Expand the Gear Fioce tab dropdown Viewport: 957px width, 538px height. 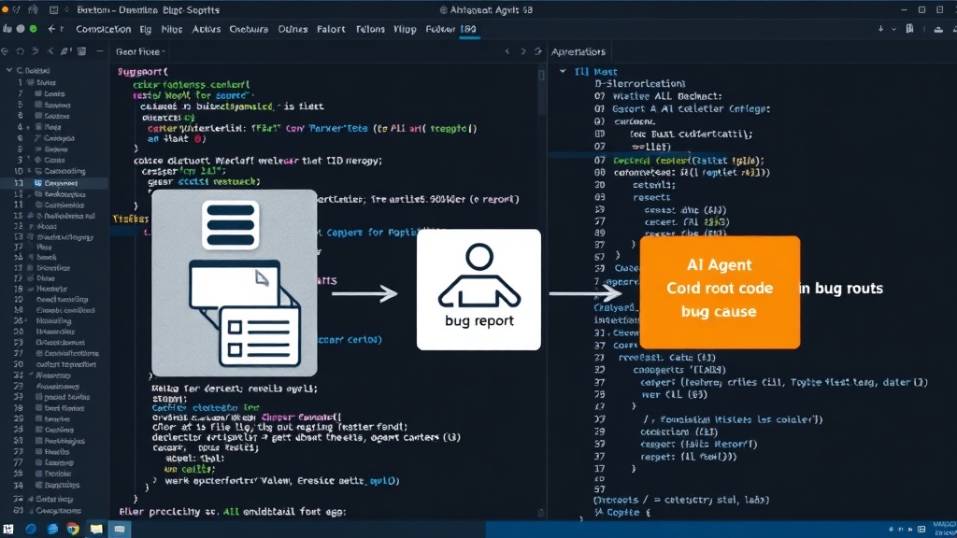click(164, 52)
